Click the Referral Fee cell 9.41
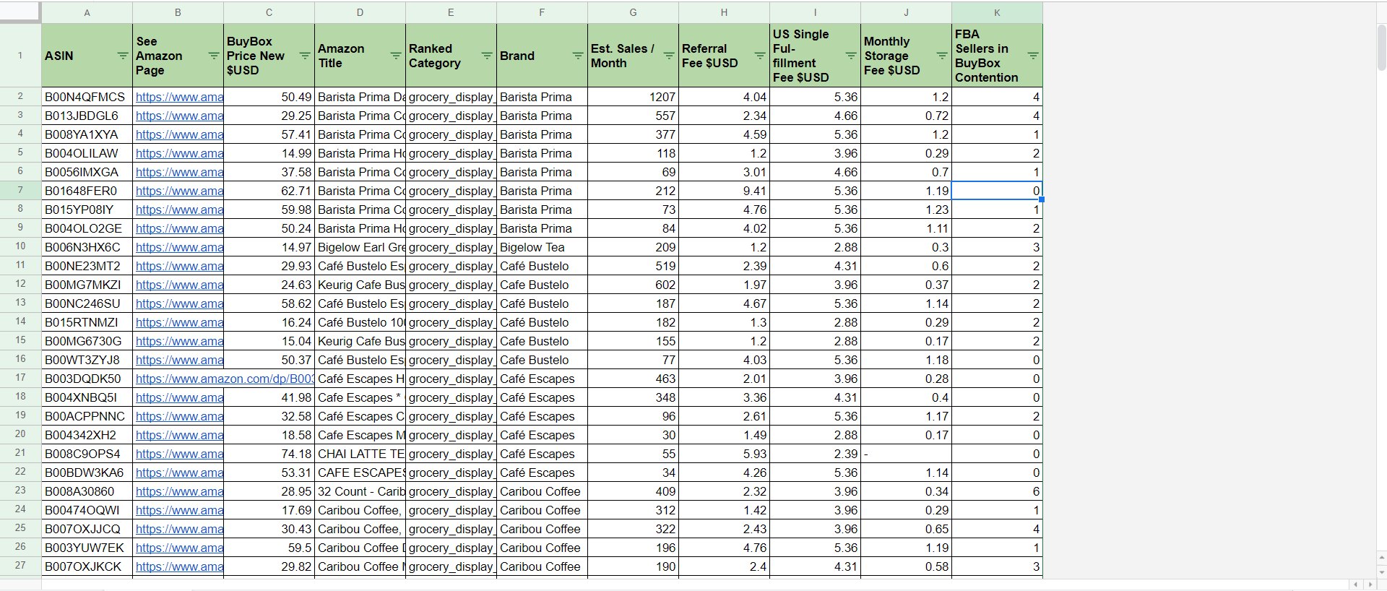Screen dimensions: 1387x591 point(725,191)
